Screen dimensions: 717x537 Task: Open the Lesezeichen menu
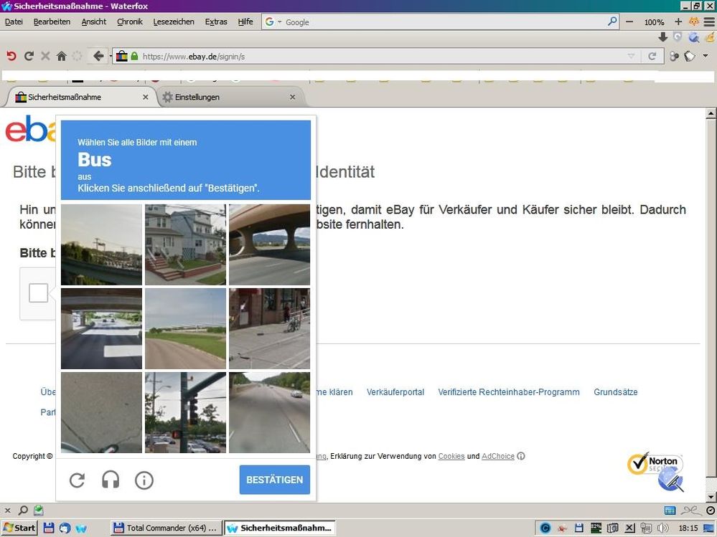[x=174, y=22]
